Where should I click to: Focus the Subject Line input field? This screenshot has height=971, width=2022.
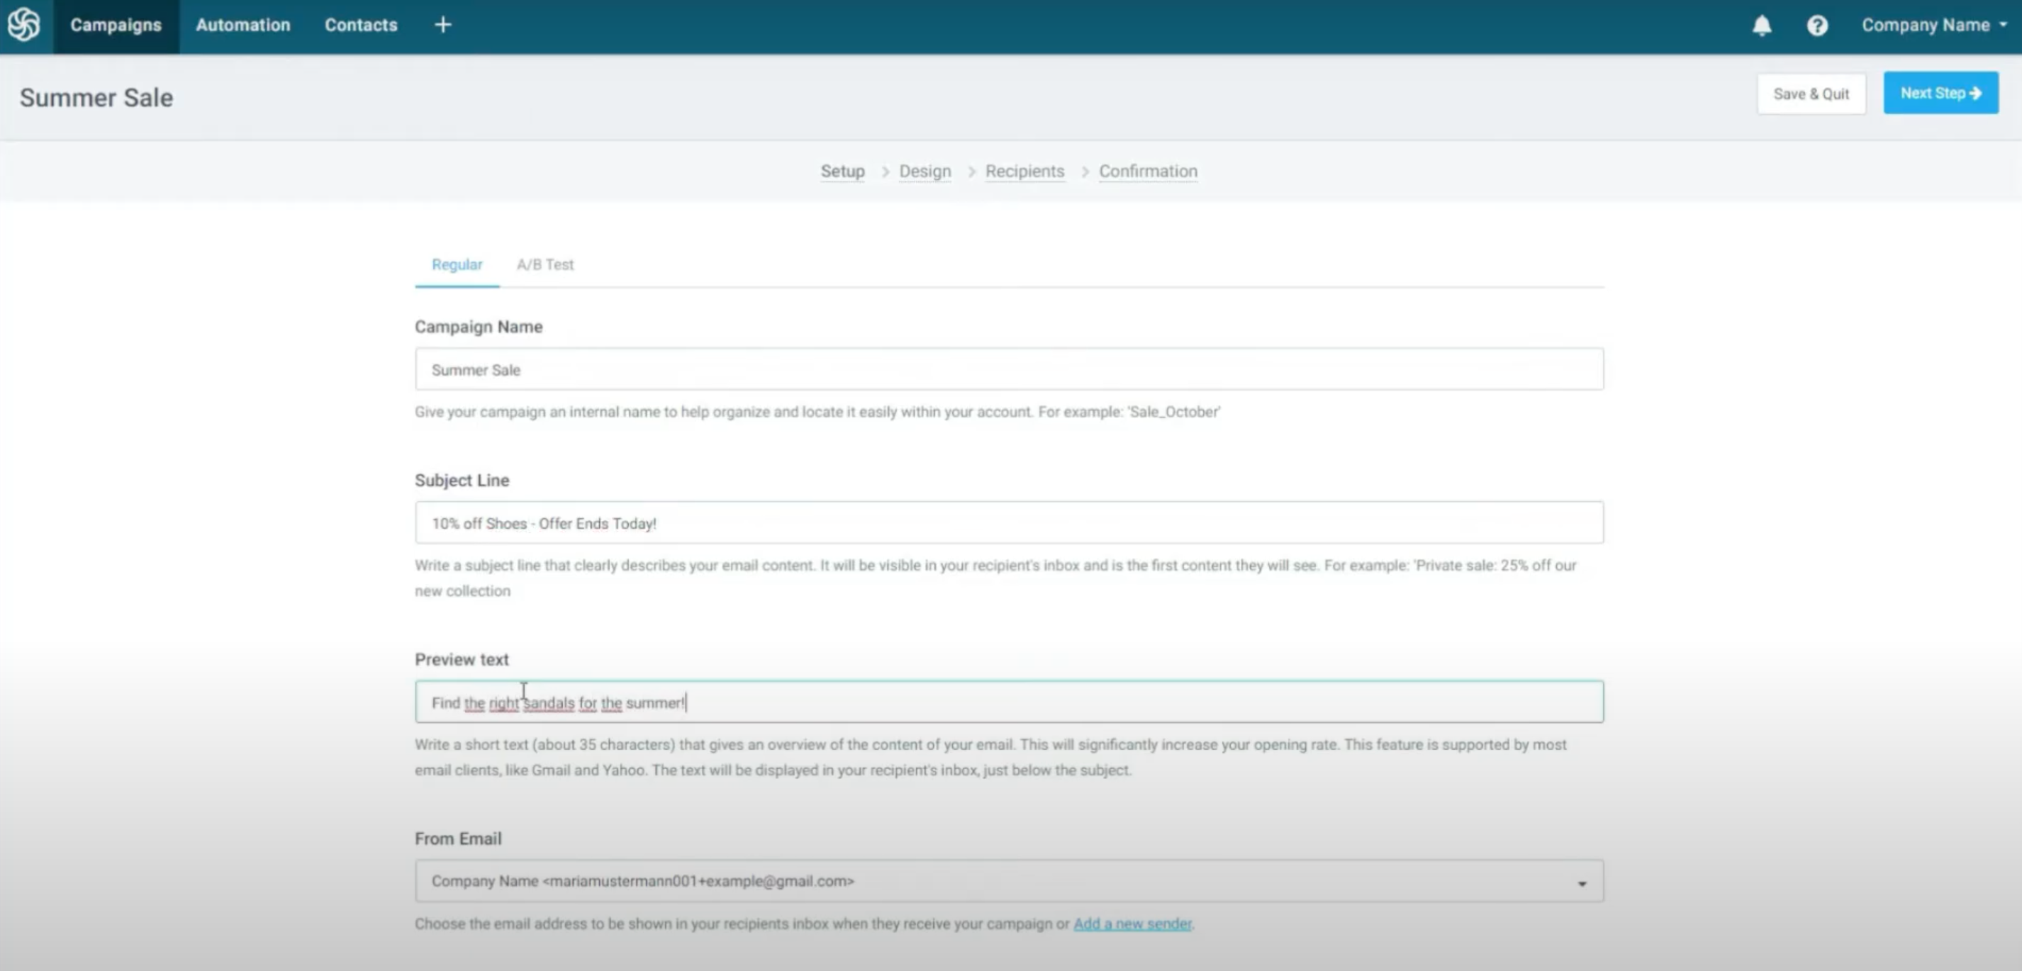tap(1009, 523)
